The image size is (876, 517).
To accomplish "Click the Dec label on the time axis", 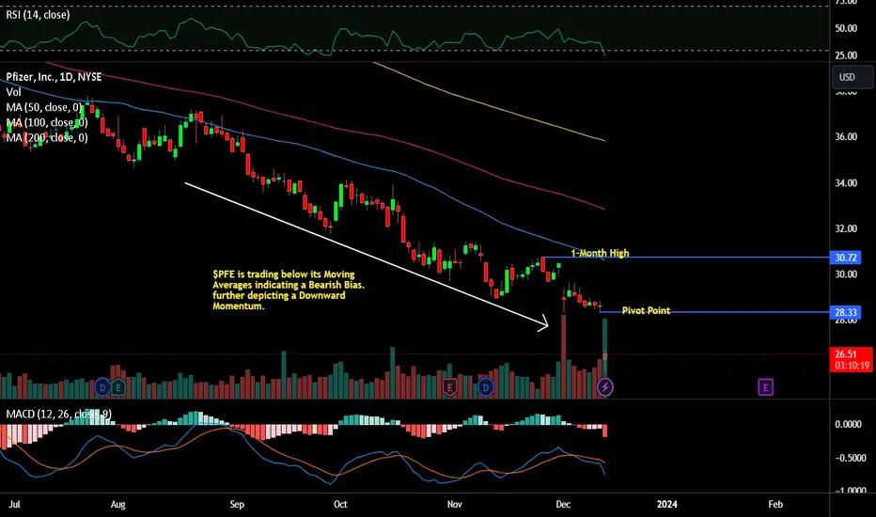I will coord(563,504).
